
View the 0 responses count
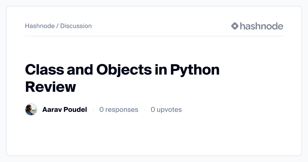click(x=119, y=110)
